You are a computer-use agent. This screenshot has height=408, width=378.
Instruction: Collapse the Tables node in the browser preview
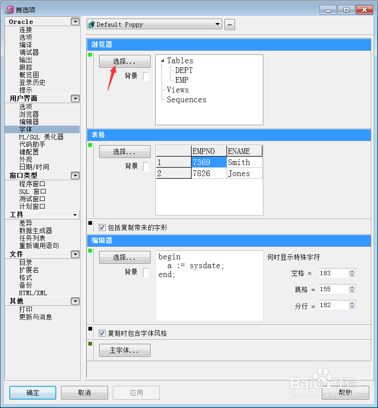click(x=163, y=61)
